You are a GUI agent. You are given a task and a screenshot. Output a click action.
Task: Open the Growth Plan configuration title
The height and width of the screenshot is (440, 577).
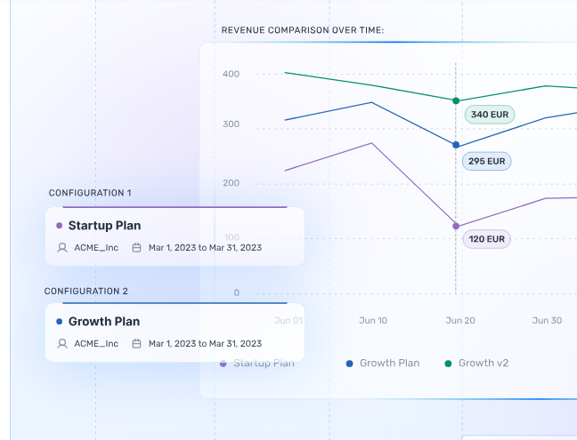point(103,322)
